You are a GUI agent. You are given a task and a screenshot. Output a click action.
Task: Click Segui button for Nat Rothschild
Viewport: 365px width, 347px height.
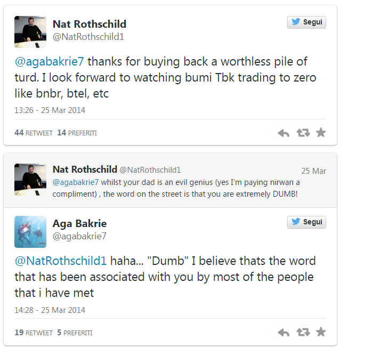point(306,22)
